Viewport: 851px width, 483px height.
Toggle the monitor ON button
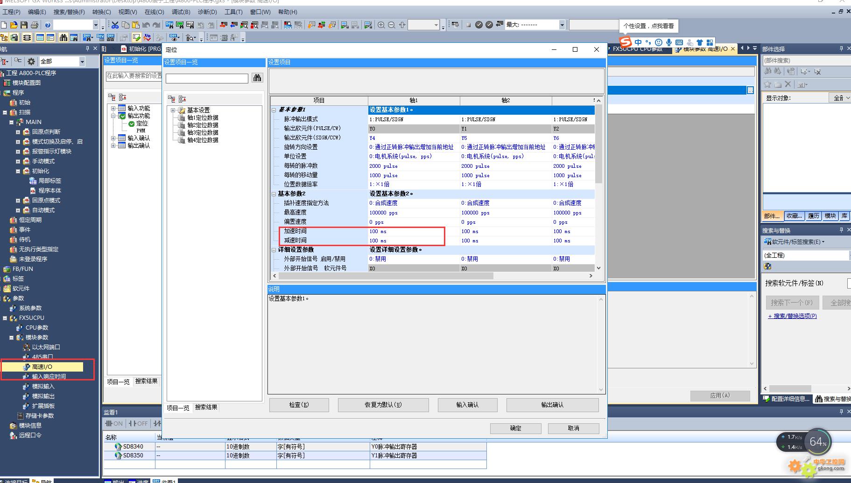[113, 423]
